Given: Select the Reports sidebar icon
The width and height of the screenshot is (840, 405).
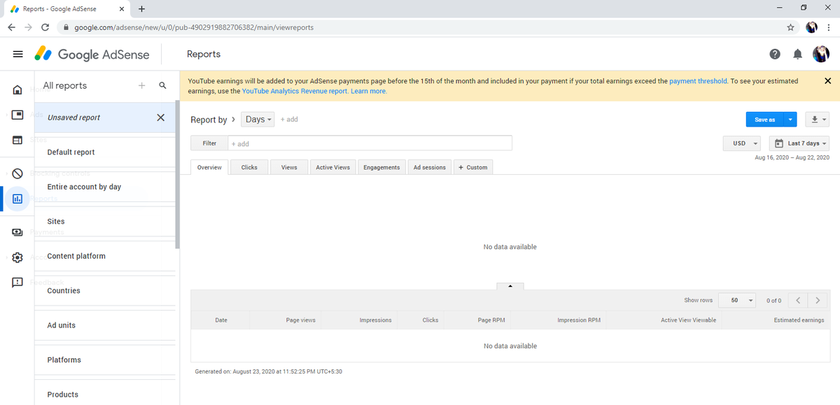Looking at the screenshot, I should click(x=17, y=199).
